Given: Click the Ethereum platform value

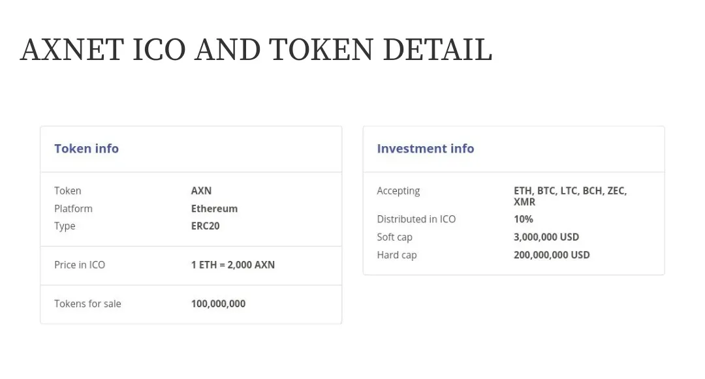Looking at the screenshot, I should click(x=215, y=209).
